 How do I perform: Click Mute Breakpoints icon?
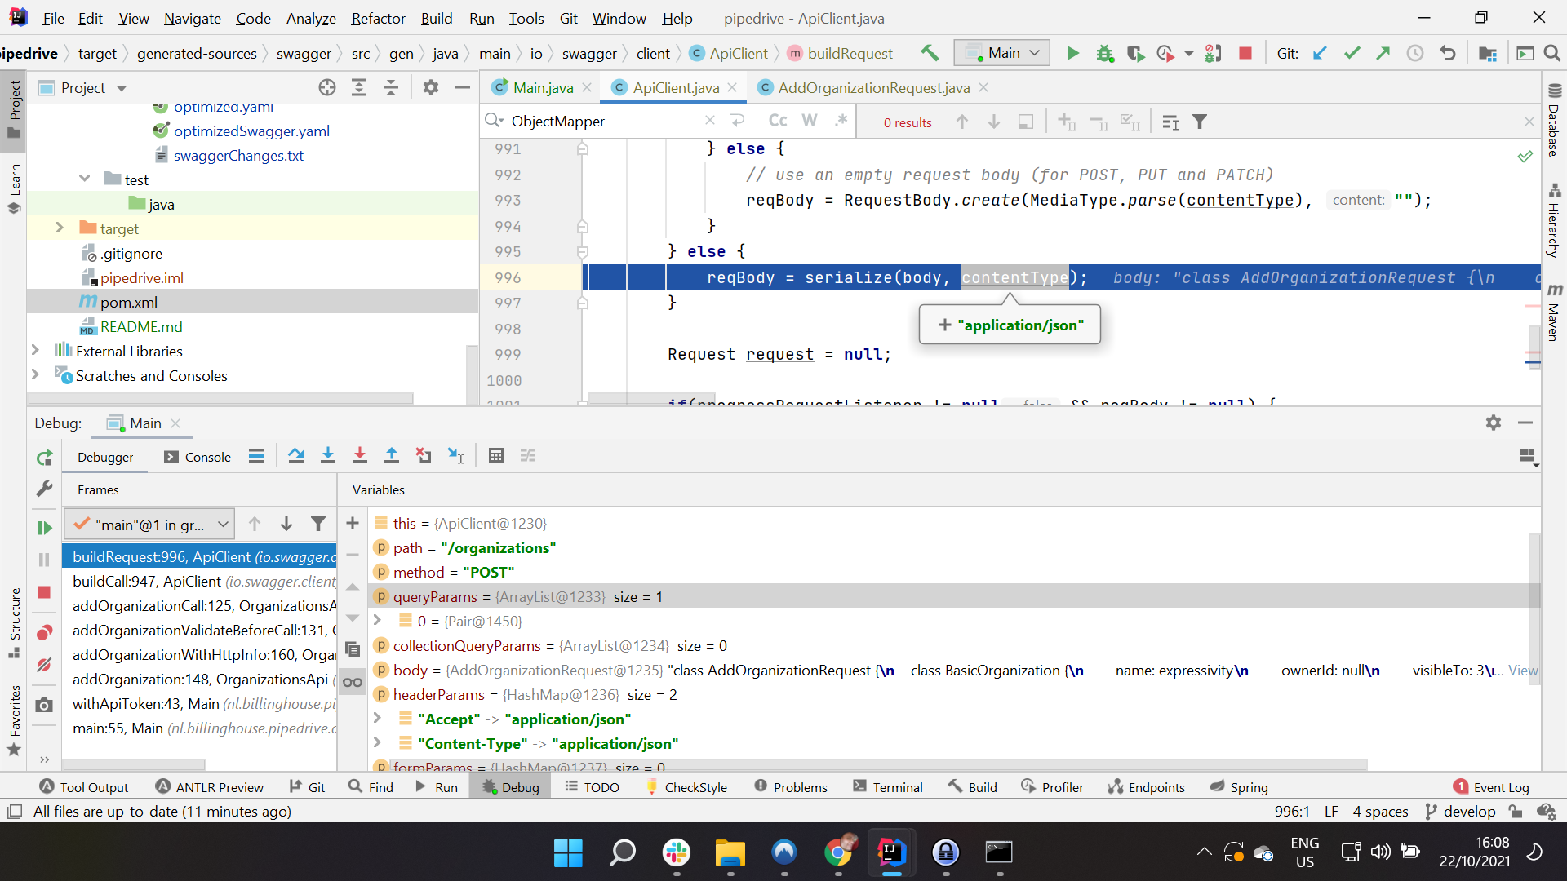pyautogui.click(x=44, y=665)
